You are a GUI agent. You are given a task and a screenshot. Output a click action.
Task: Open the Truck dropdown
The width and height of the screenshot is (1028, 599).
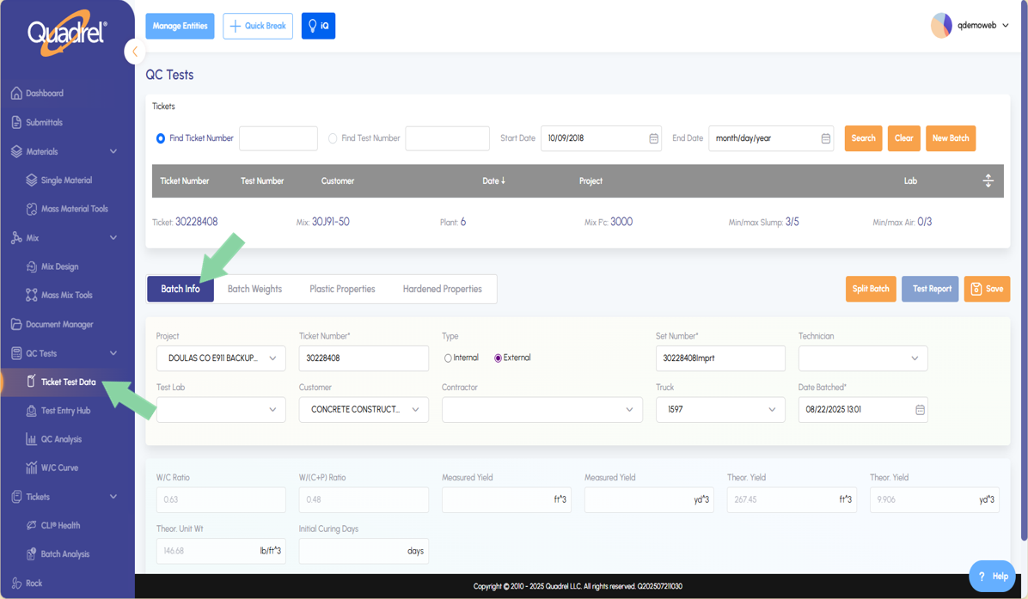(x=720, y=410)
